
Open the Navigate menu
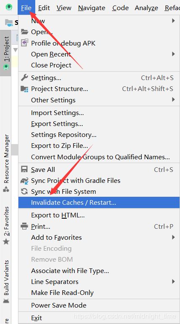tap(92, 8)
